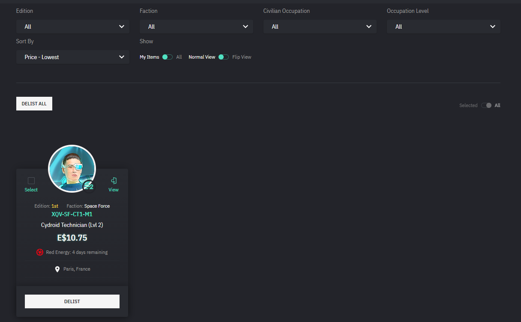Click the Occupation Level chevron arrow
The width and height of the screenshot is (521, 322).
coord(492,27)
